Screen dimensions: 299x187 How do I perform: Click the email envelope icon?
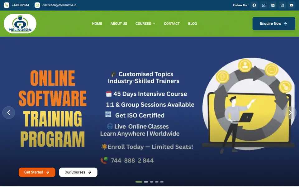pos(37,5)
